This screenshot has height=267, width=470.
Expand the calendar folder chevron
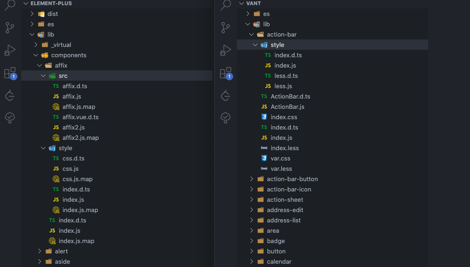(x=251, y=262)
